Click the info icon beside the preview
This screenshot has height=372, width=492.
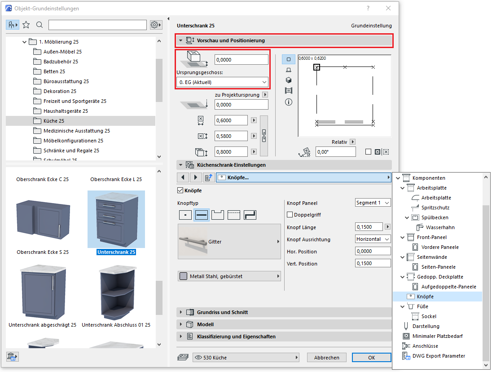point(289,102)
